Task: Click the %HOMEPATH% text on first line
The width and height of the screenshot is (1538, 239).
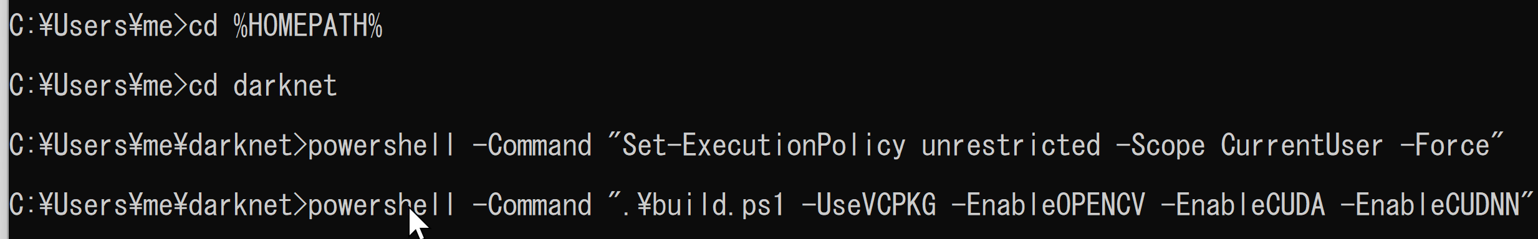Action: 308,26
